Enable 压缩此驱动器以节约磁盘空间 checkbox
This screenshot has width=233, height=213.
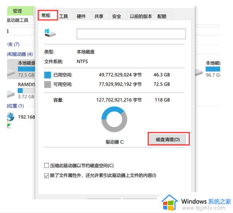(x=47, y=165)
